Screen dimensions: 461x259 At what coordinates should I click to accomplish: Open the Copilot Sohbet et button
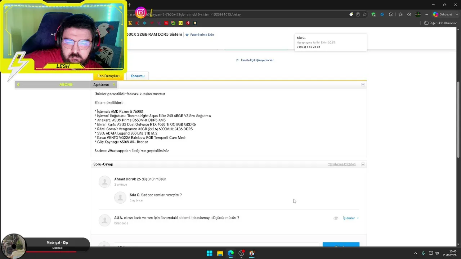(x=443, y=14)
